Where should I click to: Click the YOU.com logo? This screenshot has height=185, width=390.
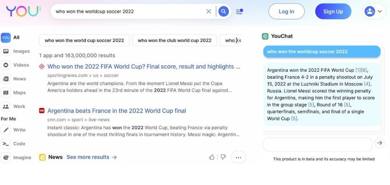(23, 11)
